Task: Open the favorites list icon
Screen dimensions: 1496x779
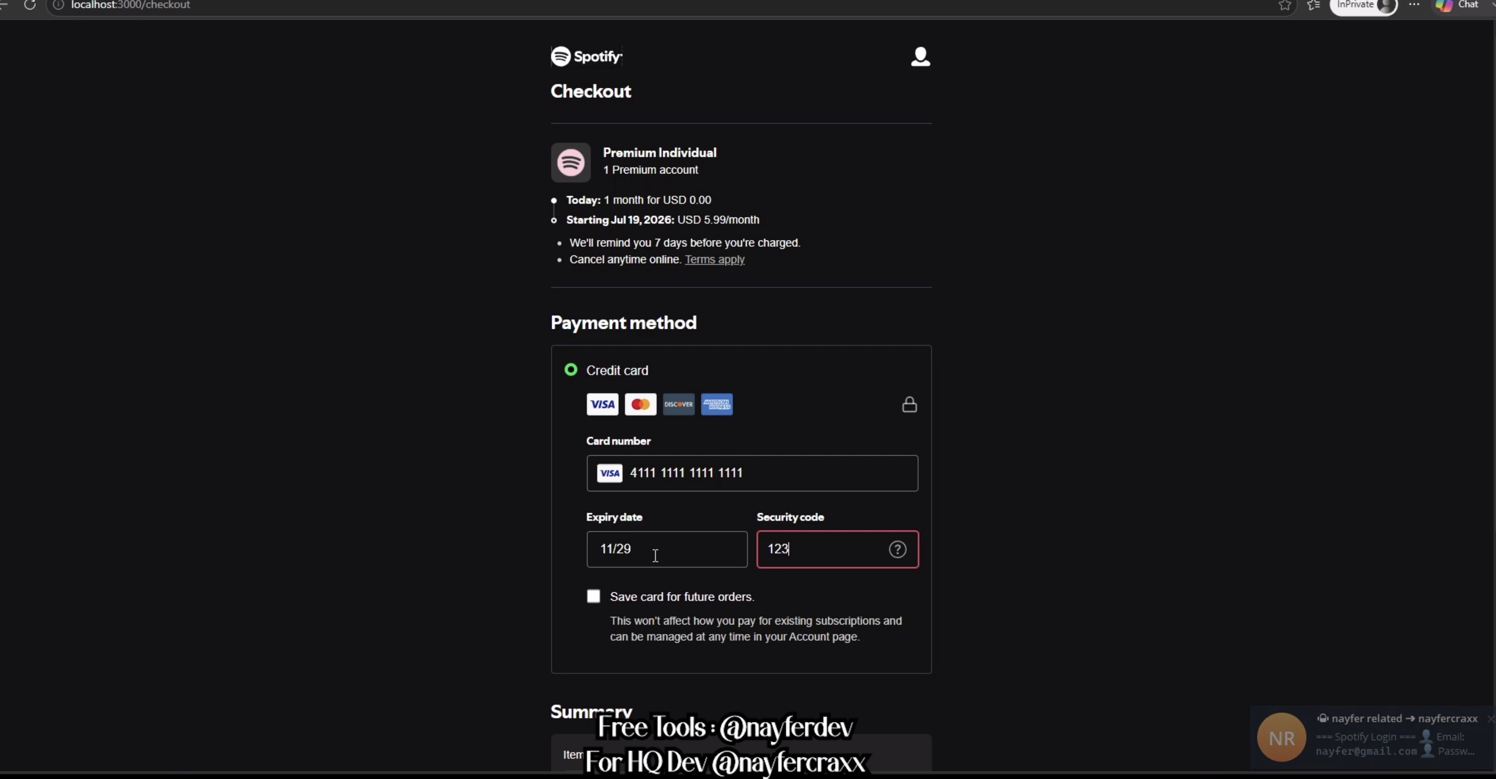Action: (1314, 6)
